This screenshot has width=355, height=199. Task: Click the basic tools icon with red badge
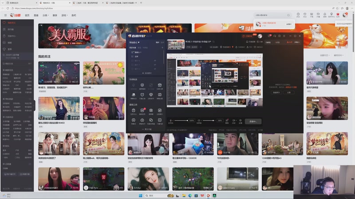pos(142,110)
